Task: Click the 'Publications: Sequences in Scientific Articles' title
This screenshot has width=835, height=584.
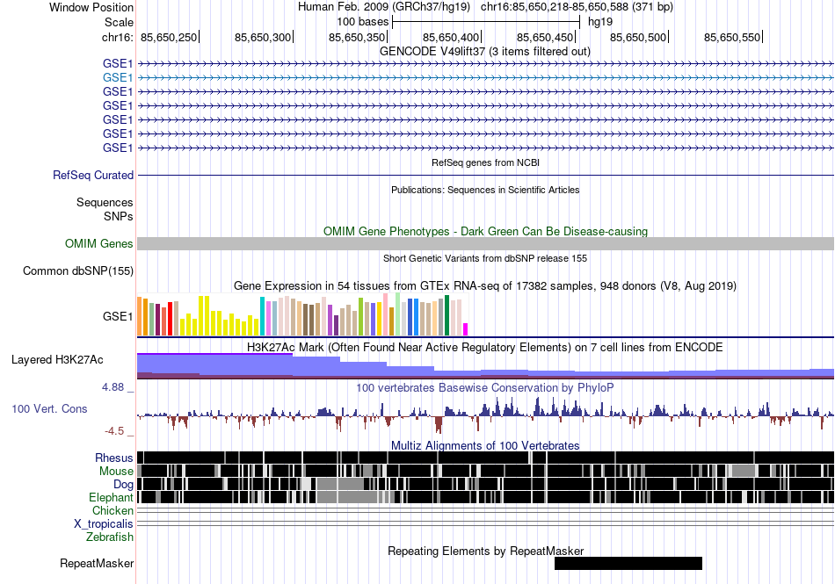Action: (x=485, y=190)
